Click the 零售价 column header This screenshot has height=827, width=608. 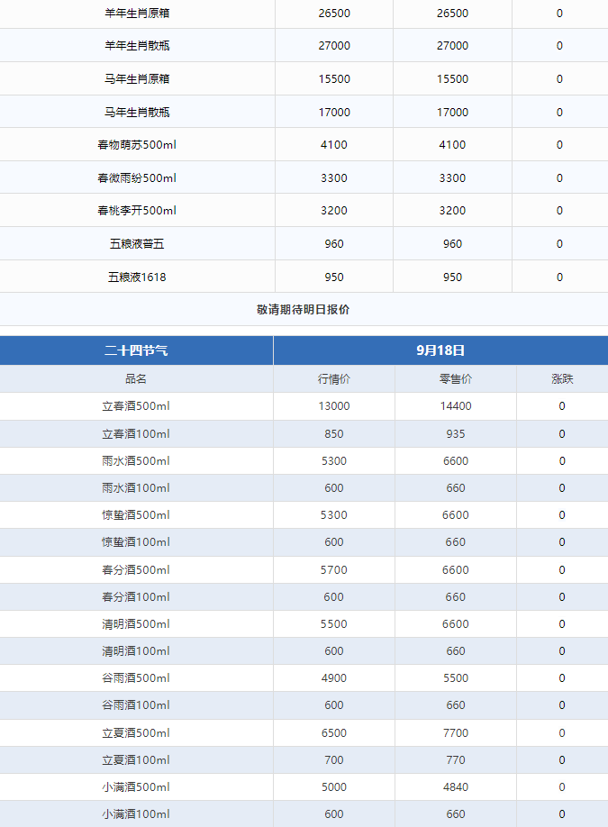point(456,379)
